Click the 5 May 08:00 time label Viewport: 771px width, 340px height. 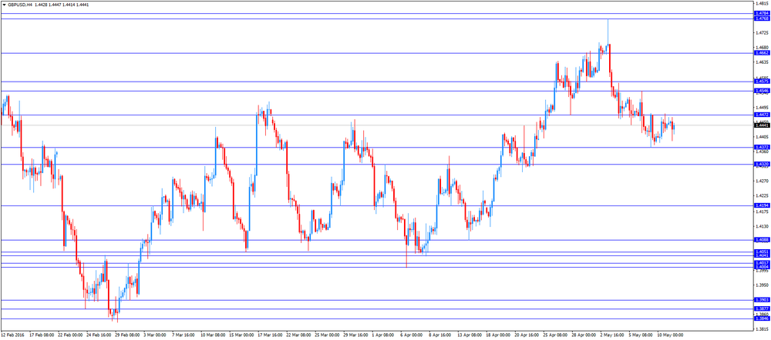tap(641, 336)
